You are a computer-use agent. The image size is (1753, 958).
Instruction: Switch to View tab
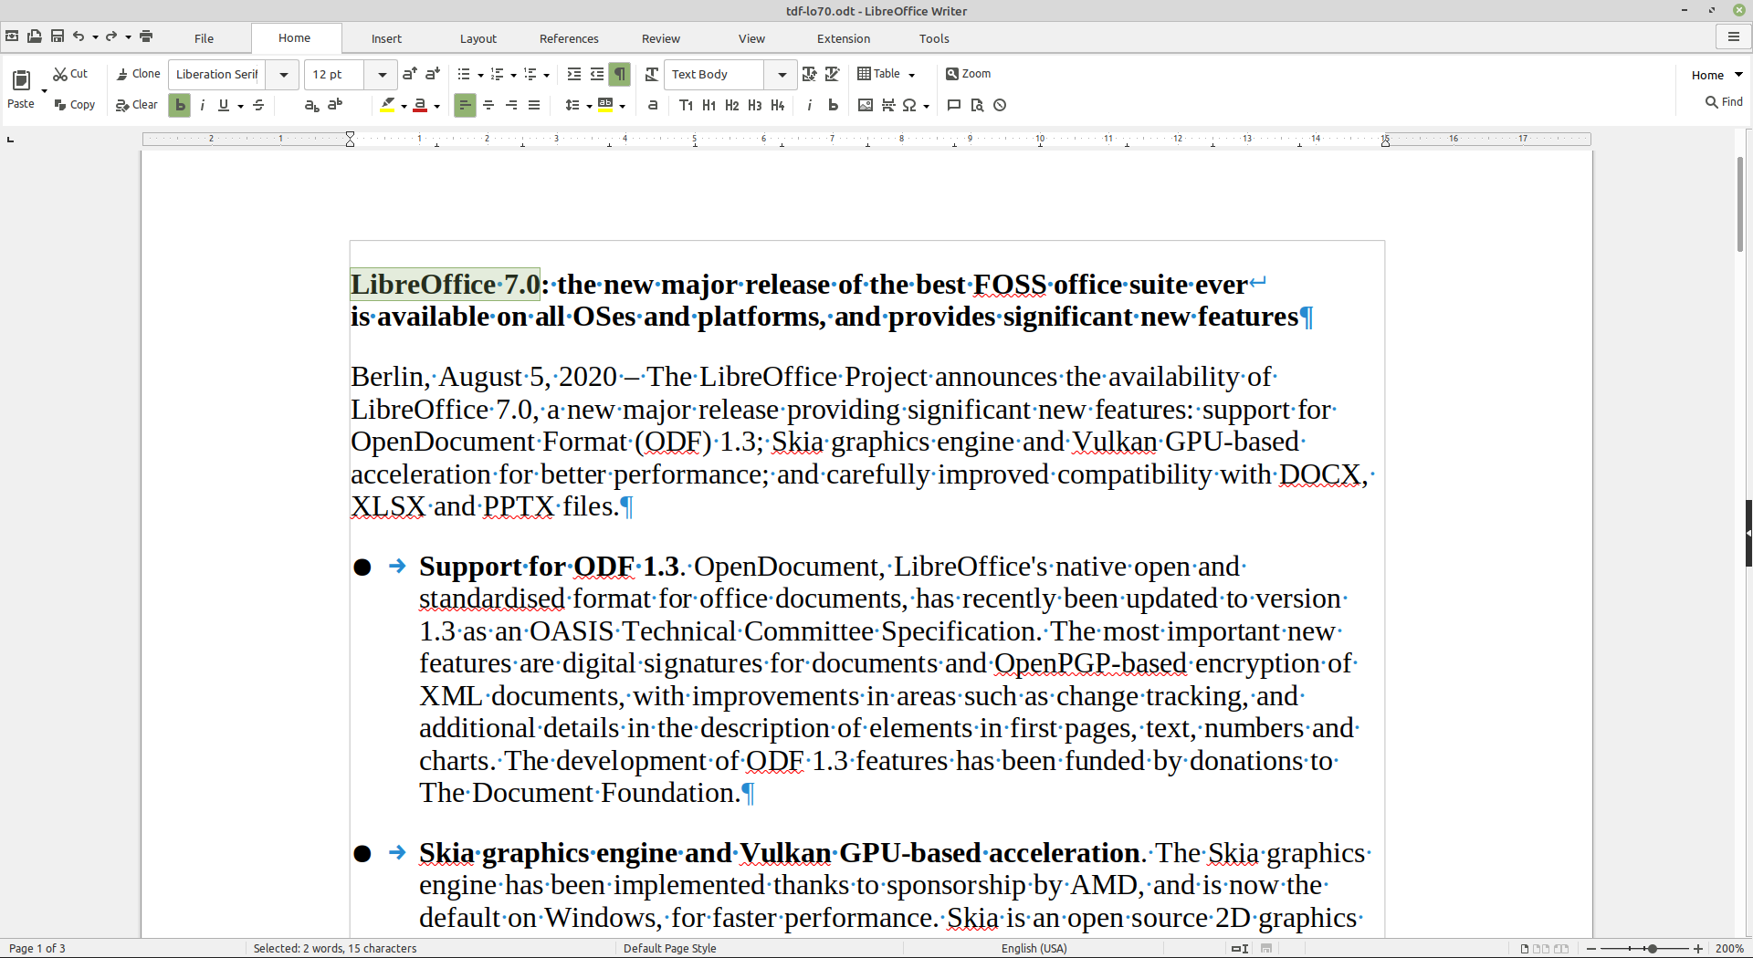(x=751, y=38)
